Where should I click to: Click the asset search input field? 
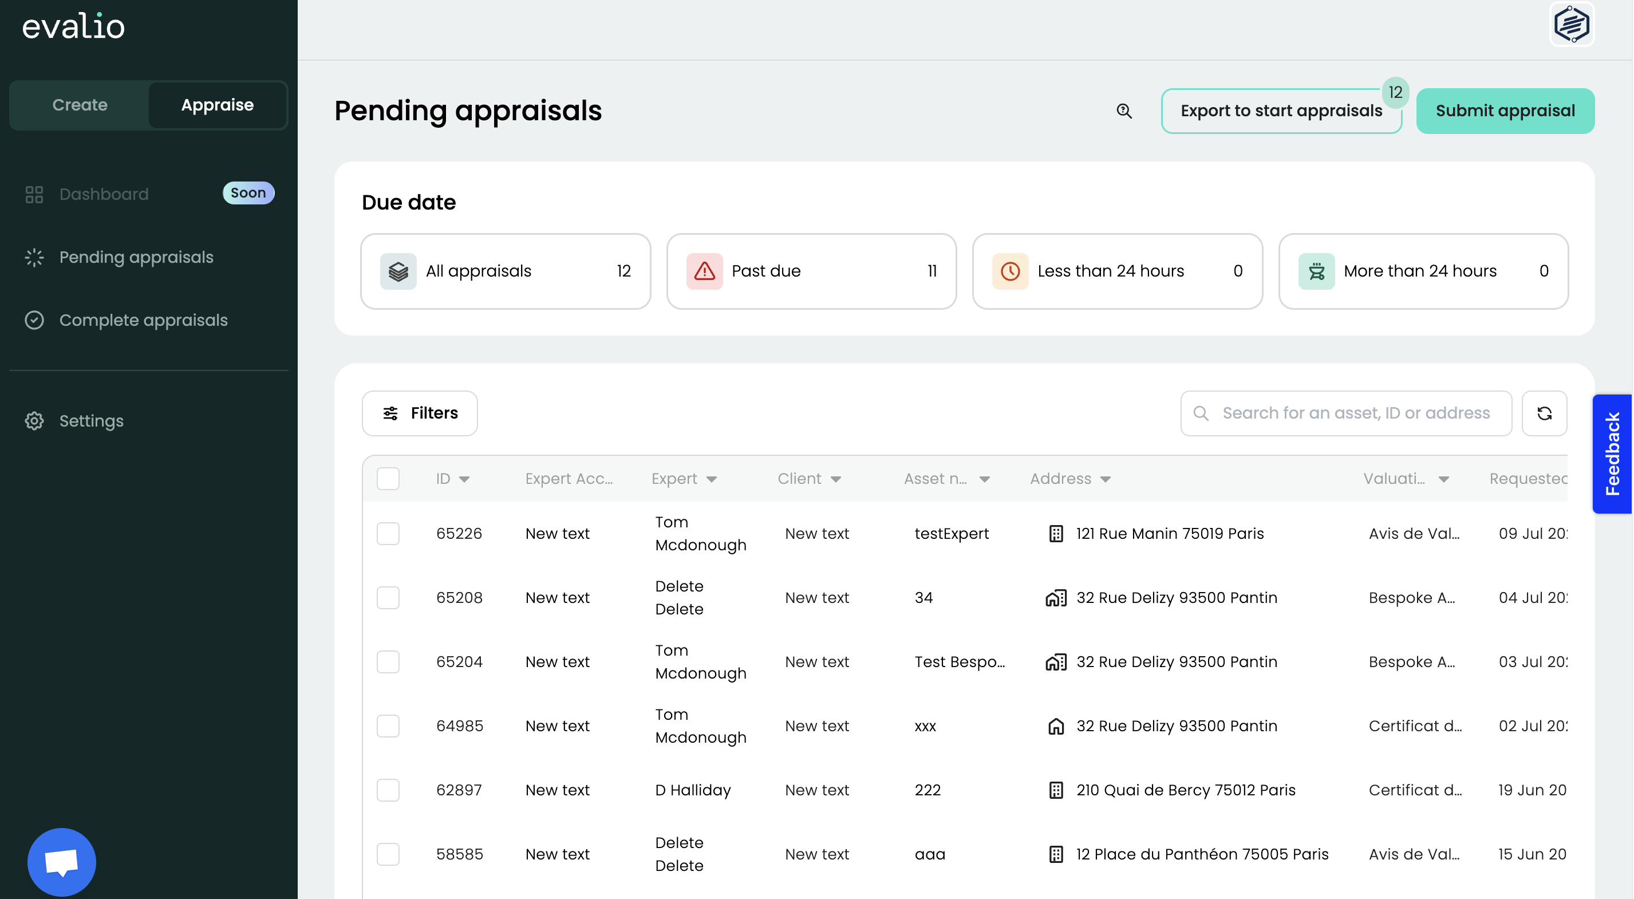point(1356,413)
